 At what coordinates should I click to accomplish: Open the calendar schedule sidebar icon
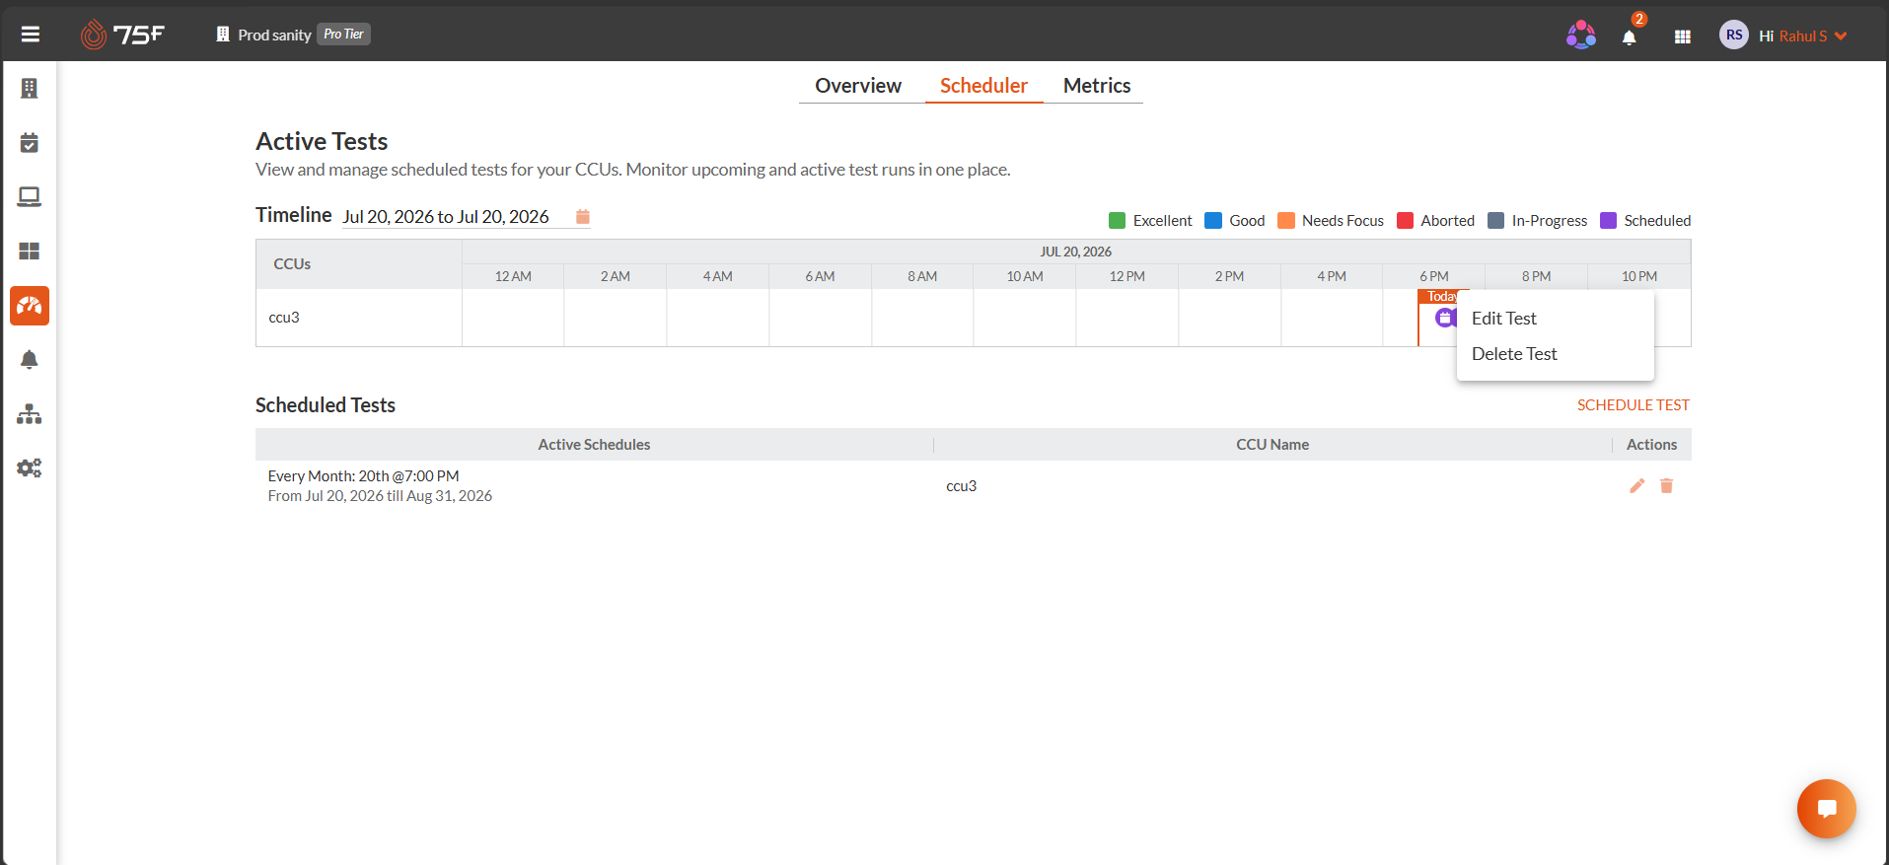(x=30, y=143)
